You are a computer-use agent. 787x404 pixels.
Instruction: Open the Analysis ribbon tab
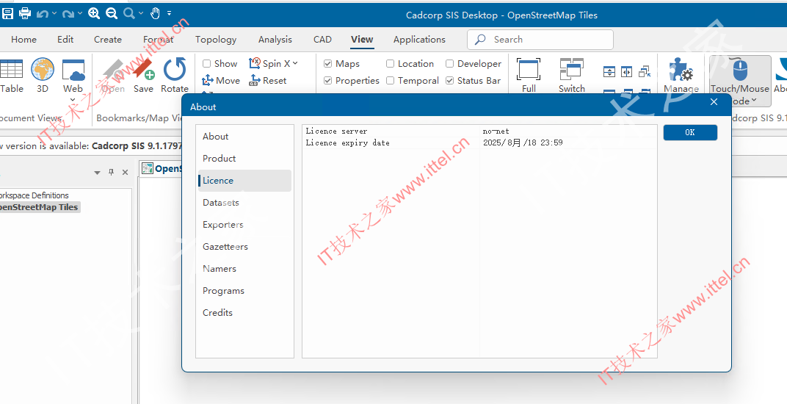click(275, 39)
